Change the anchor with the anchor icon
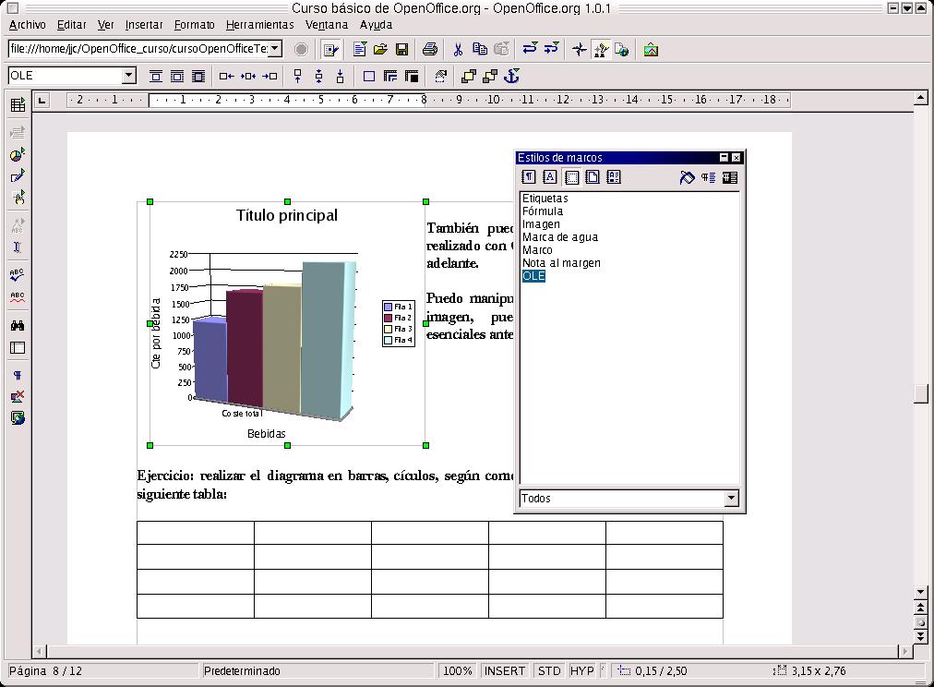The image size is (934, 687). tap(511, 77)
